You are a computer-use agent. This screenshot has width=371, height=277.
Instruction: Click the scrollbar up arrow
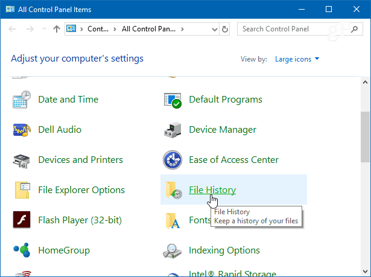pos(365,82)
